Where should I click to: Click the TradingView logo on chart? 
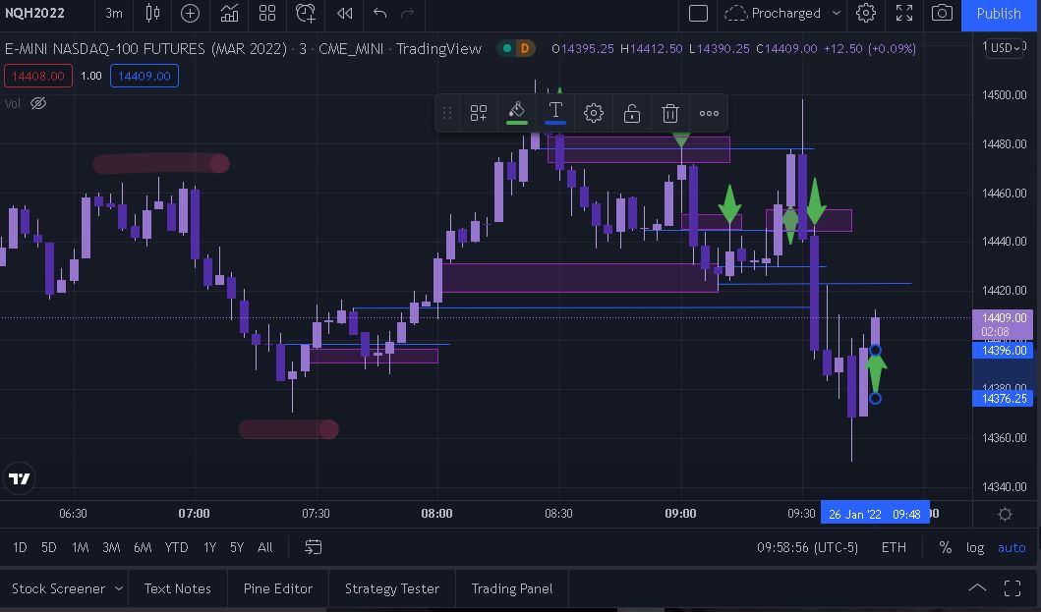pyautogui.click(x=19, y=478)
